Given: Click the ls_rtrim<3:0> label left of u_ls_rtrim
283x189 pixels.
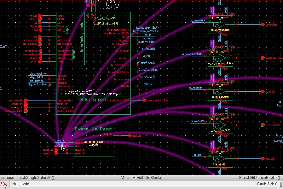Looking at the screenshot, I should click(196, 121).
